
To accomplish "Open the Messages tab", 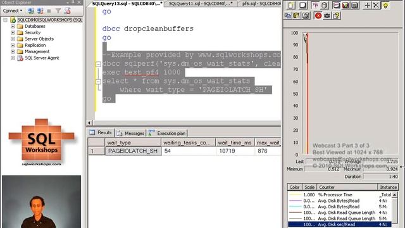I will 130,133.
